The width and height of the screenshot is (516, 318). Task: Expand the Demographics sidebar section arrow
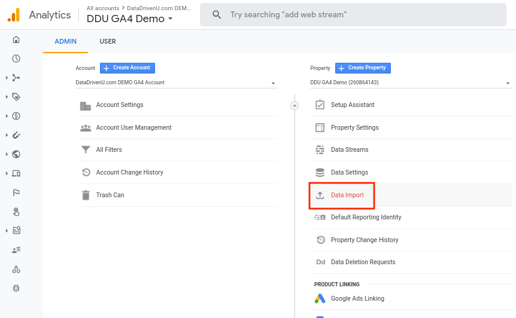click(x=7, y=154)
